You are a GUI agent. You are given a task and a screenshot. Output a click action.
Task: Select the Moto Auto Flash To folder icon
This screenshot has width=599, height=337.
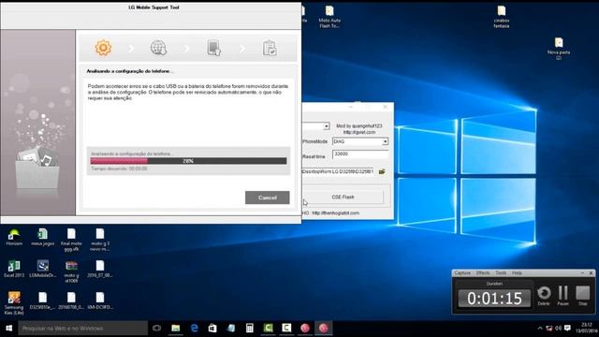coord(329,17)
